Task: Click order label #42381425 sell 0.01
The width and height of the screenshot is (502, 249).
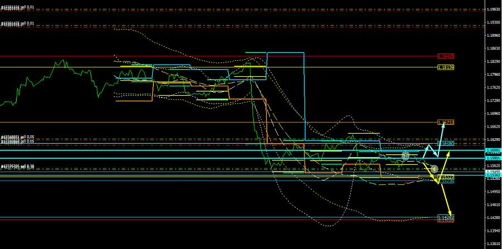Action: pyautogui.click(x=17, y=23)
